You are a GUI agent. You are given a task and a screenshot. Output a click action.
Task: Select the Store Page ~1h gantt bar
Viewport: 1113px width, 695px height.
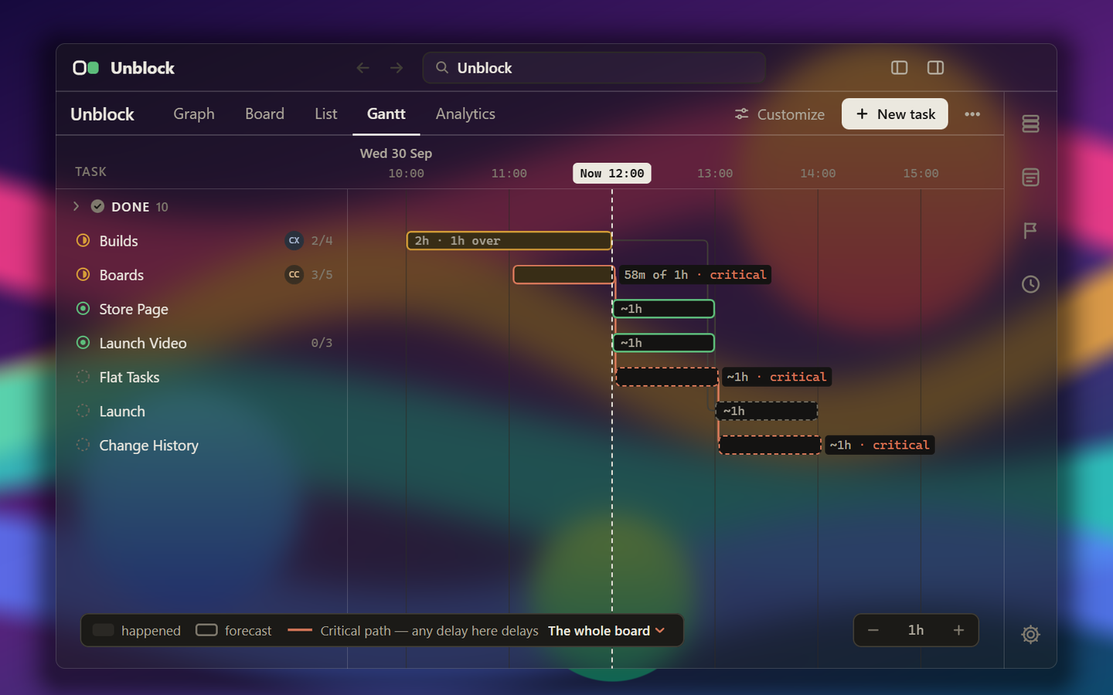pyautogui.click(x=663, y=309)
